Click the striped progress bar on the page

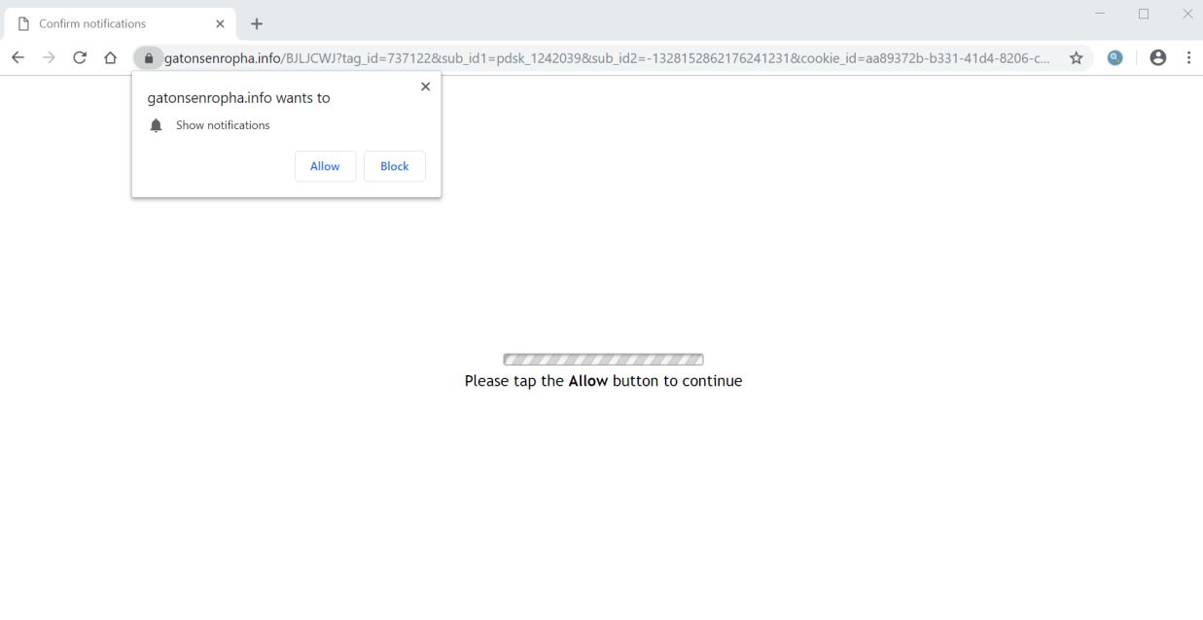coord(603,359)
